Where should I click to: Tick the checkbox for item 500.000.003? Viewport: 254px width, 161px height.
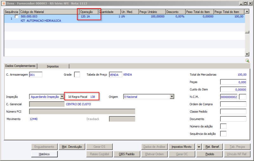click(17, 16)
